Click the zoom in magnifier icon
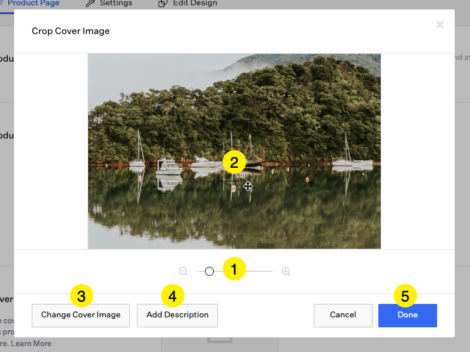Viewport: 470px width, 352px height. (x=286, y=272)
